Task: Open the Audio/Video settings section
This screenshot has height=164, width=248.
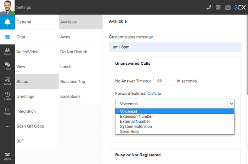Action: (x=27, y=52)
